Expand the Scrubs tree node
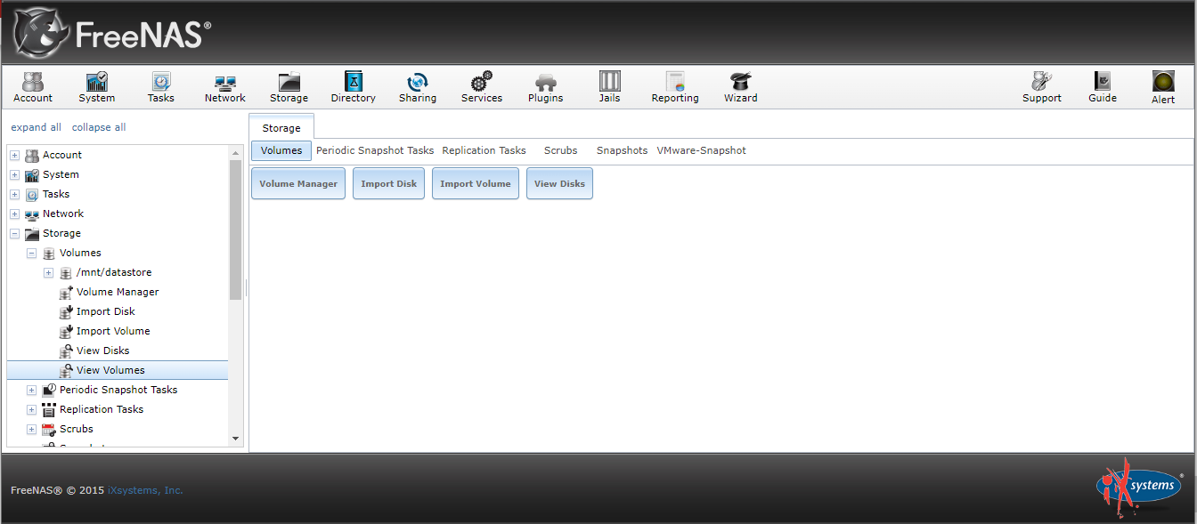This screenshot has height=524, width=1197. tap(32, 430)
